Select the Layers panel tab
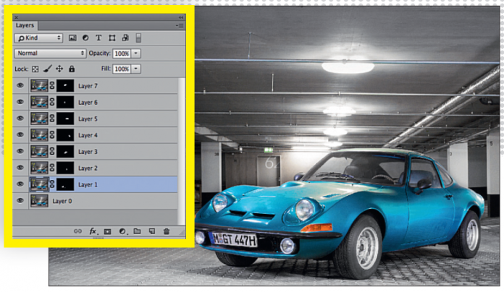 point(25,25)
